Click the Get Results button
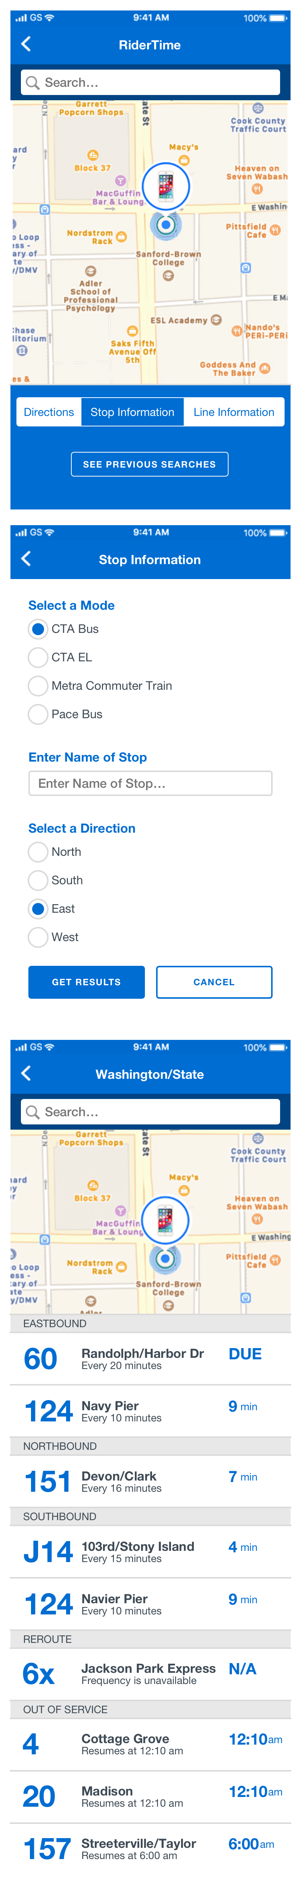 click(x=86, y=982)
